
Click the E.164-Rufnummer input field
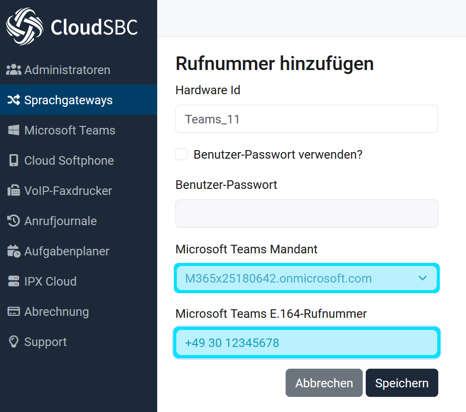[x=306, y=343]
